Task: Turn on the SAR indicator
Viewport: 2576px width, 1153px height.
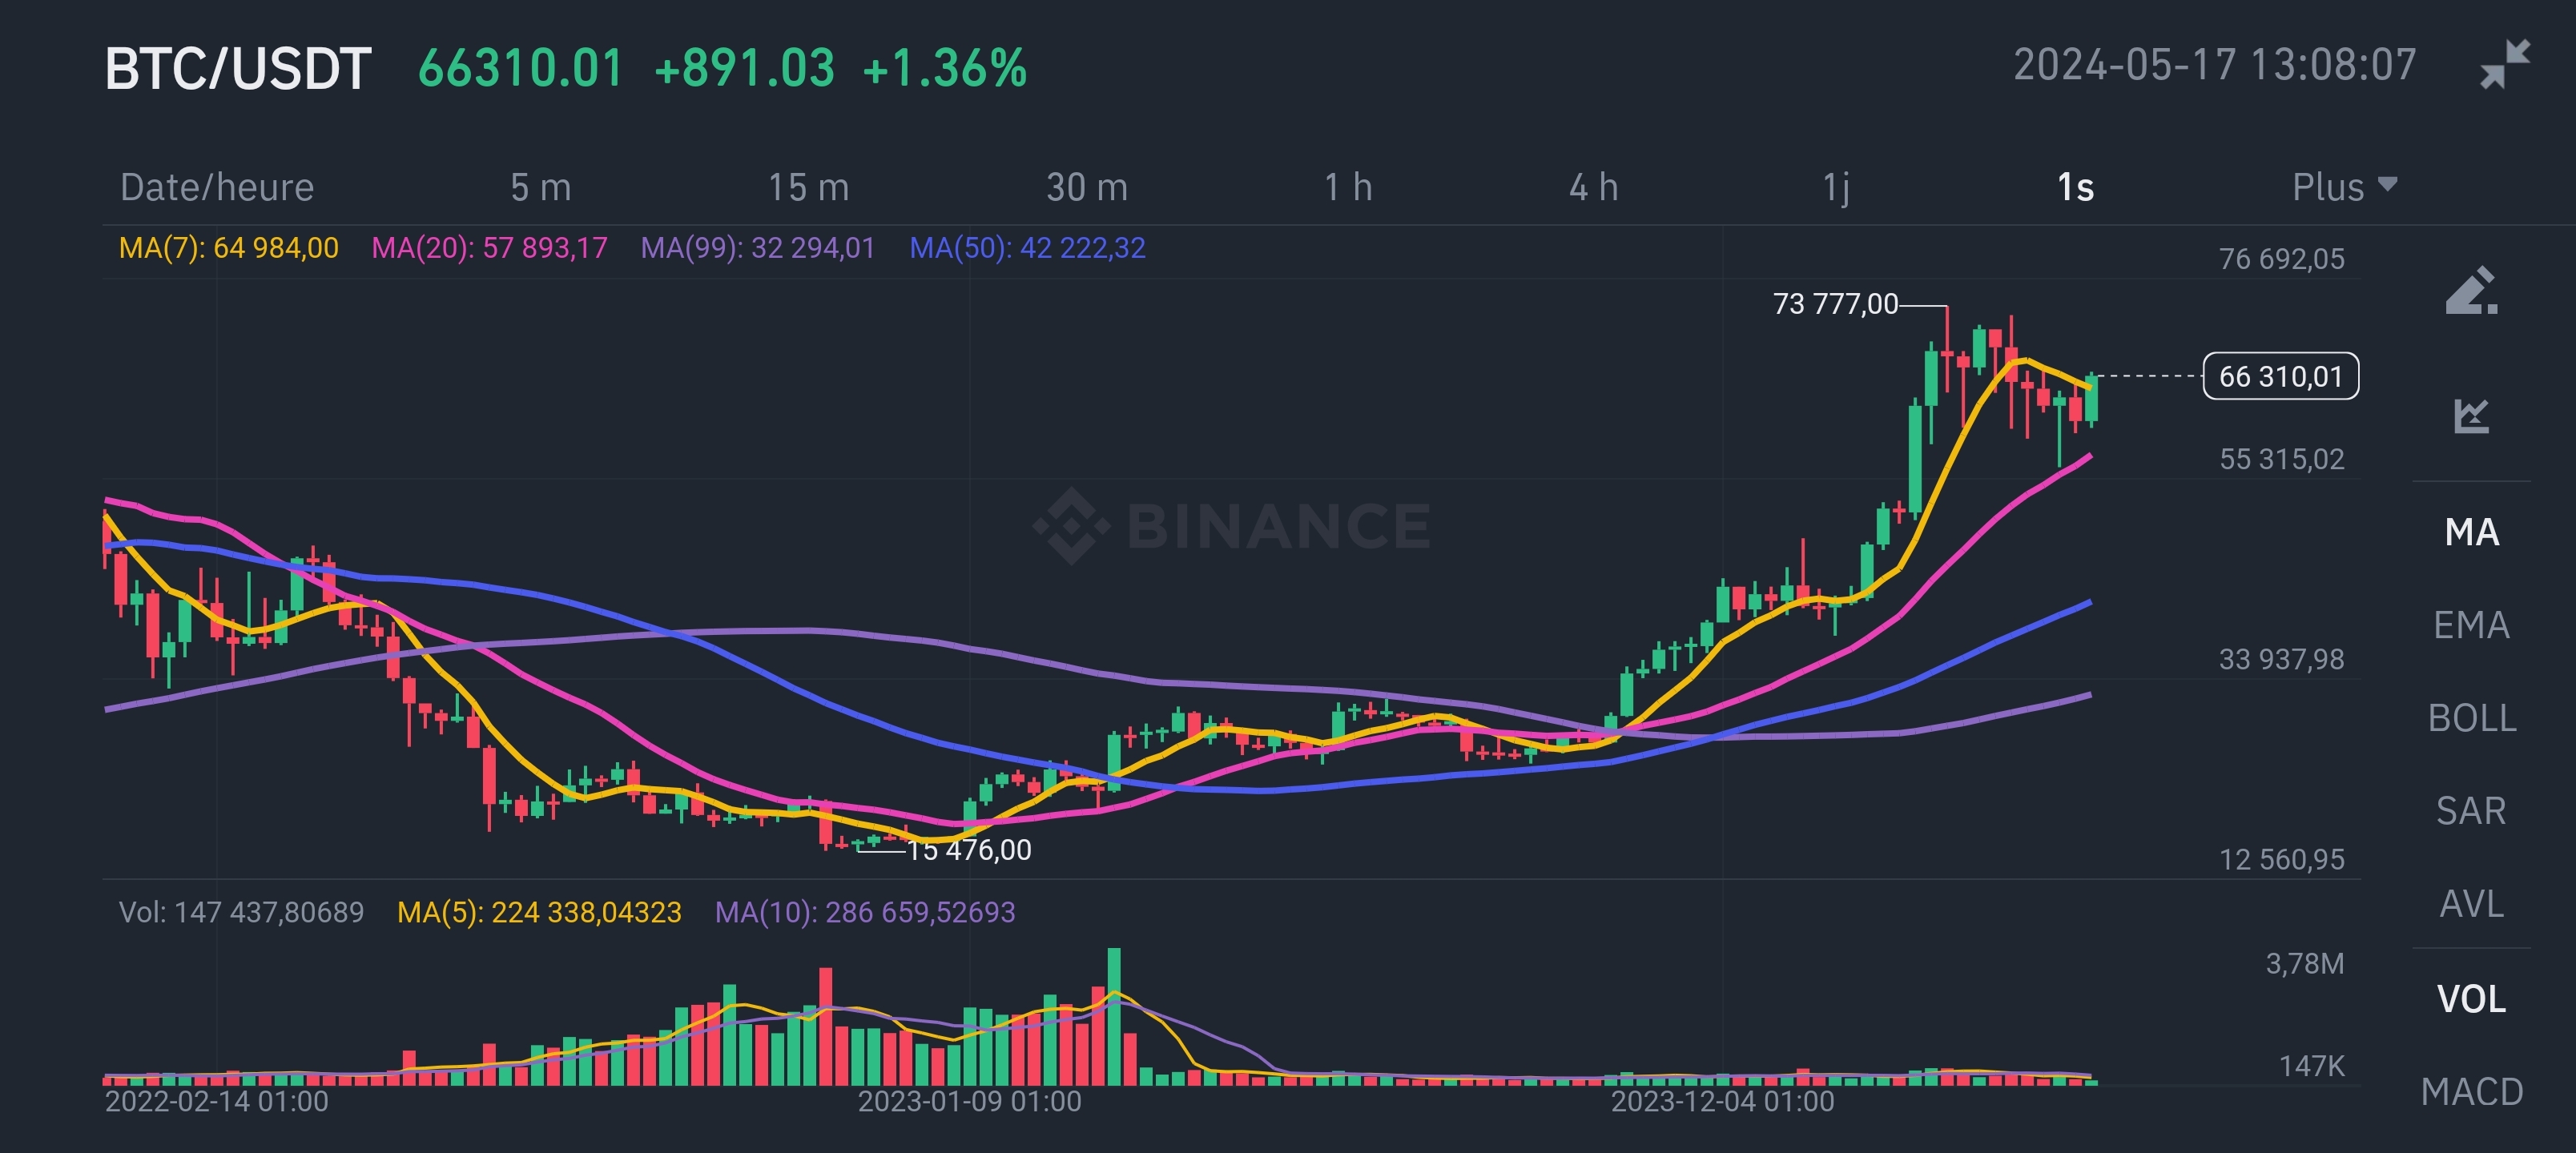Action: 2471,811
